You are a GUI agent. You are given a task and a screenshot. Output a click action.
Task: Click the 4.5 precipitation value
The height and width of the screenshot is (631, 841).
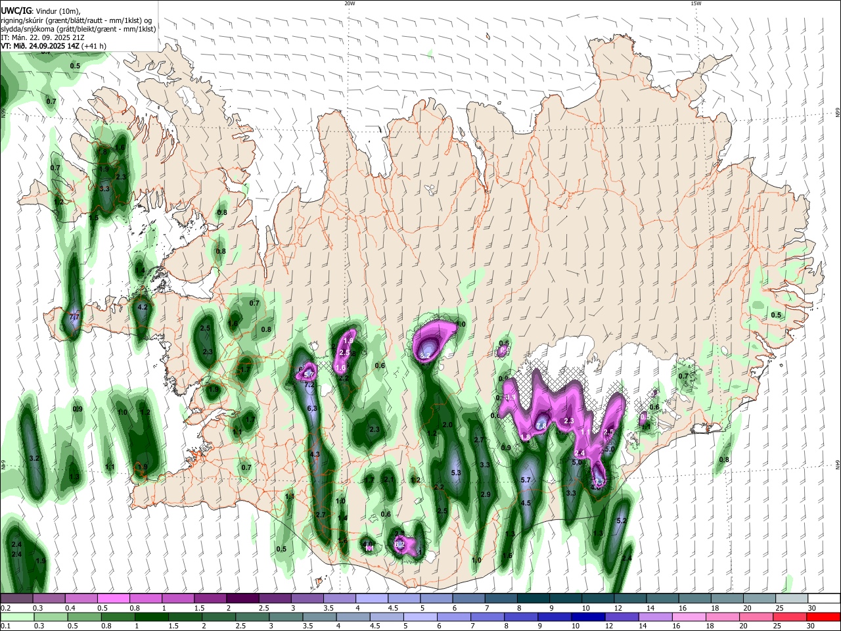[x=526, y=503]
